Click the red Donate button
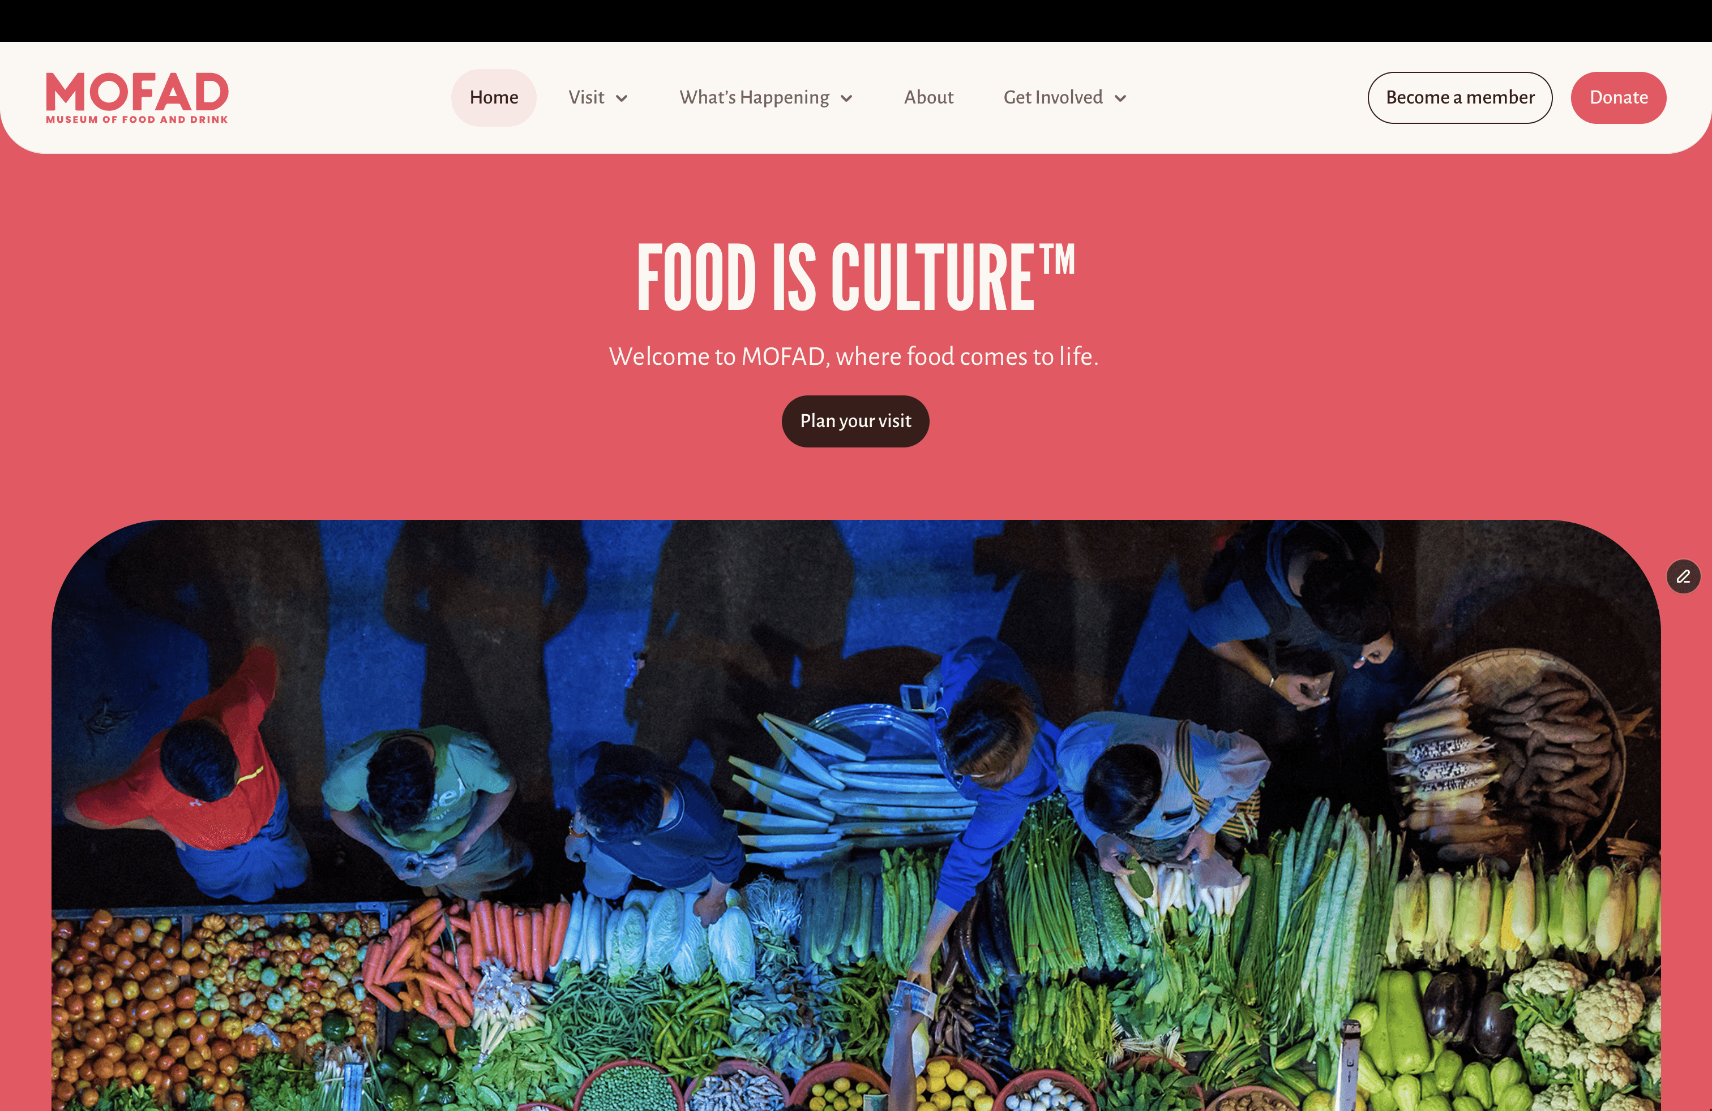The width and height of the screenshot is (1712, 1111). point(1619,98)
